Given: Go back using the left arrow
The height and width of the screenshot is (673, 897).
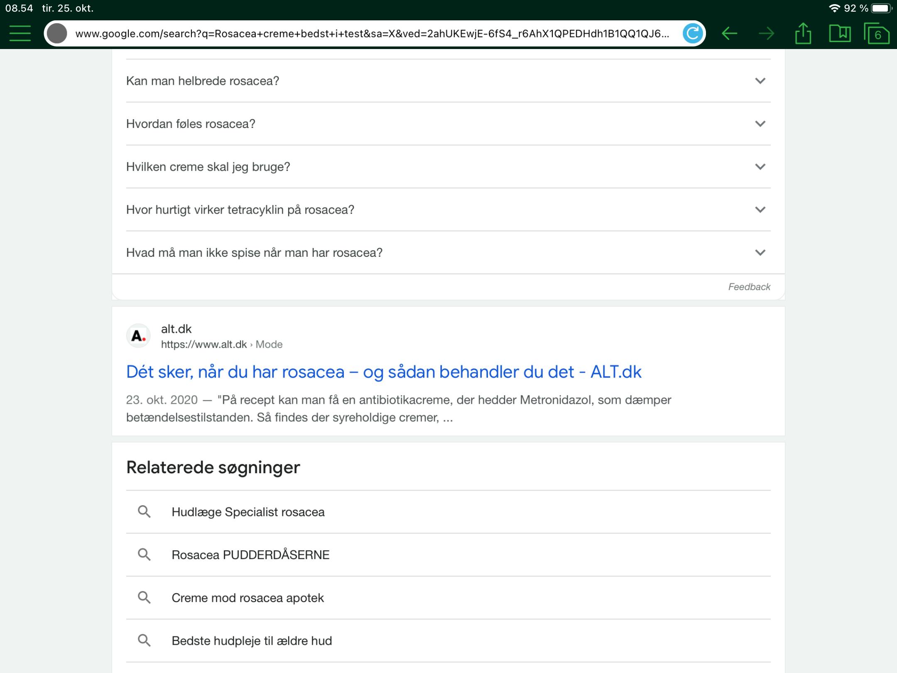Looking at the screenshot, I should point(729,34).
